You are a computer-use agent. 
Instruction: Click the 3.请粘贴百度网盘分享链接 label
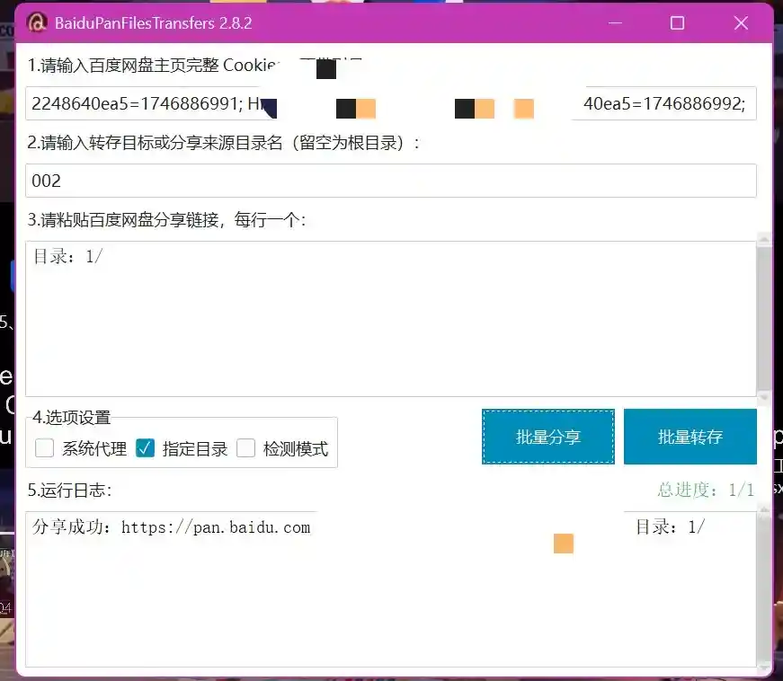point(166,219)
